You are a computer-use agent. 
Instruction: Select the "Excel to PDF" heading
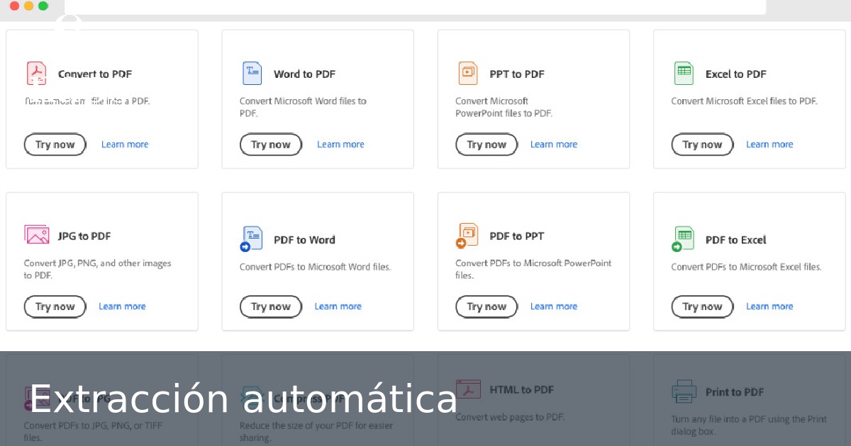click(736, 74)
